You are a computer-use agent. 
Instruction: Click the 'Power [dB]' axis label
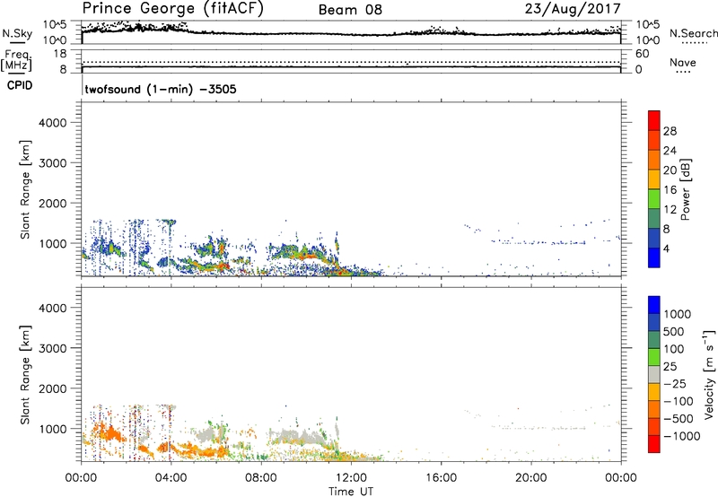point(685,189)
